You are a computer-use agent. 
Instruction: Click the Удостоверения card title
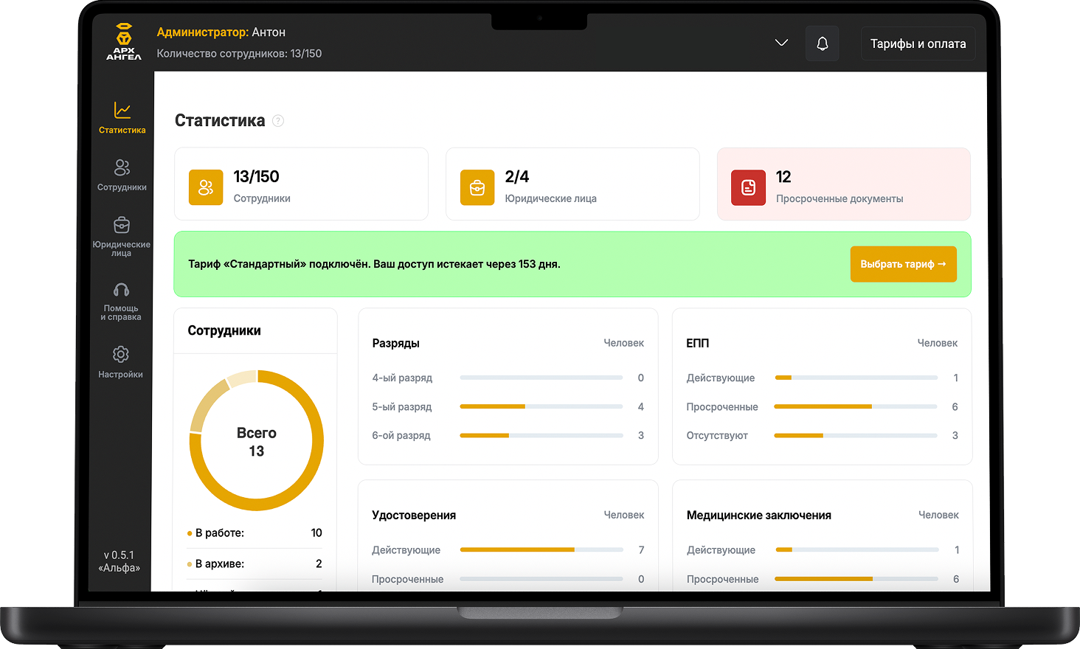(x=414, y=516)
